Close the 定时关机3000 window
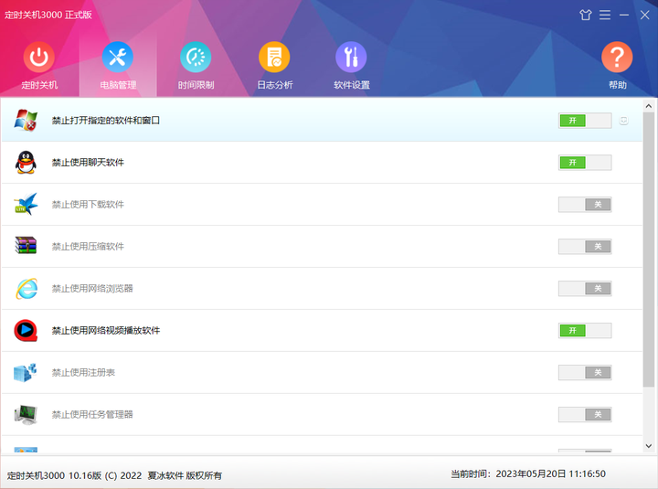Image resolution: width=658 pixels, height=489 pixels. pyautogui.click(x=644, y=16)
